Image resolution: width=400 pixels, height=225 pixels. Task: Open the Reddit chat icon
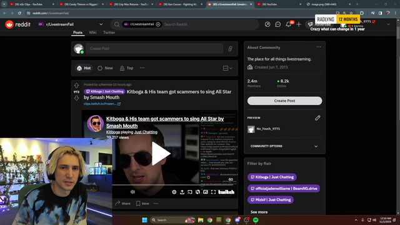277,24
